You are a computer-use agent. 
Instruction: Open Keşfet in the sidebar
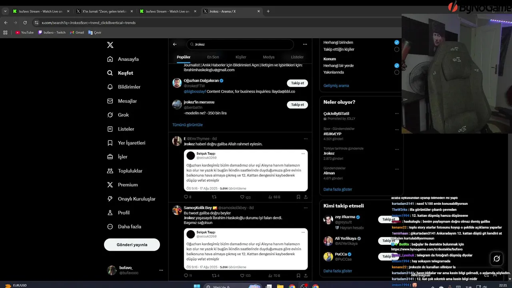point(120,73)
